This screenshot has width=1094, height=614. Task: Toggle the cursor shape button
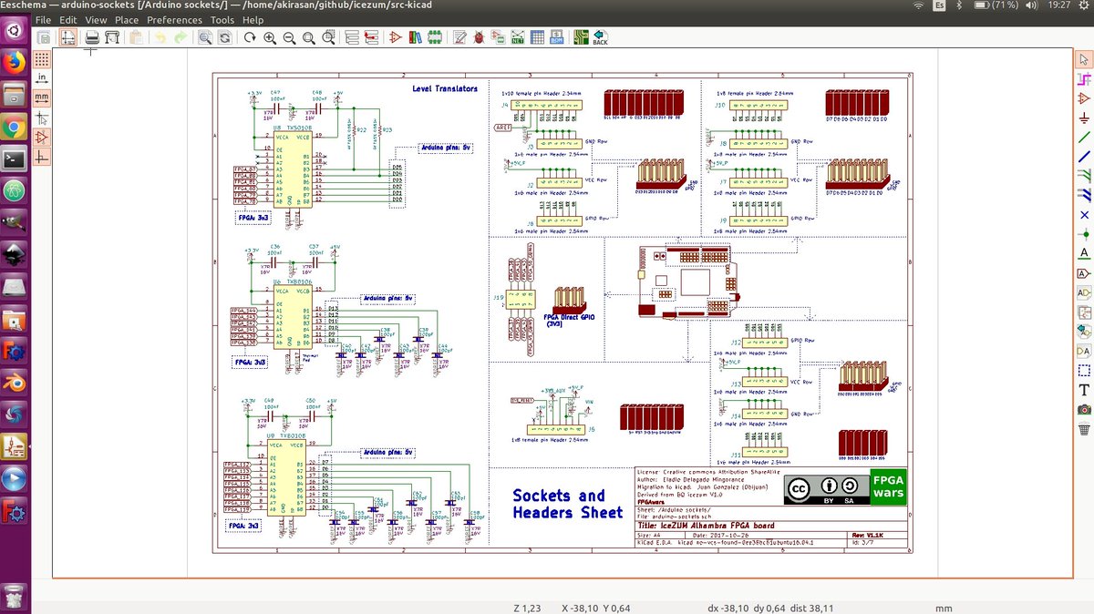(x=42, y=118)
